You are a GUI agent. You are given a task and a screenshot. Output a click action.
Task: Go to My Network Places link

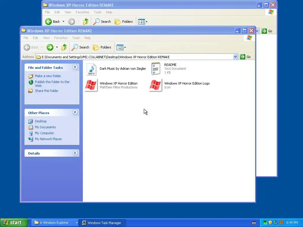click(48, 139)
